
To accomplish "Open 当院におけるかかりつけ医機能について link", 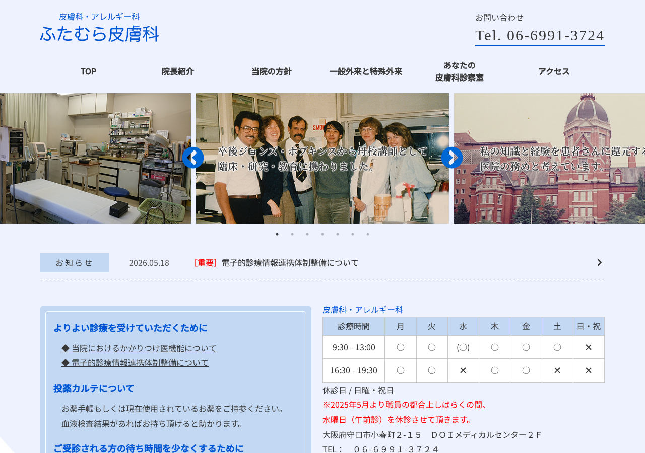I will 139,348.
